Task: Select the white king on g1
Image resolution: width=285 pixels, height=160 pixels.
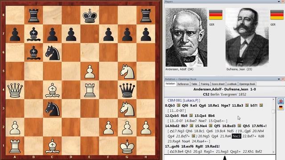Action: click(x=127, y=146)
